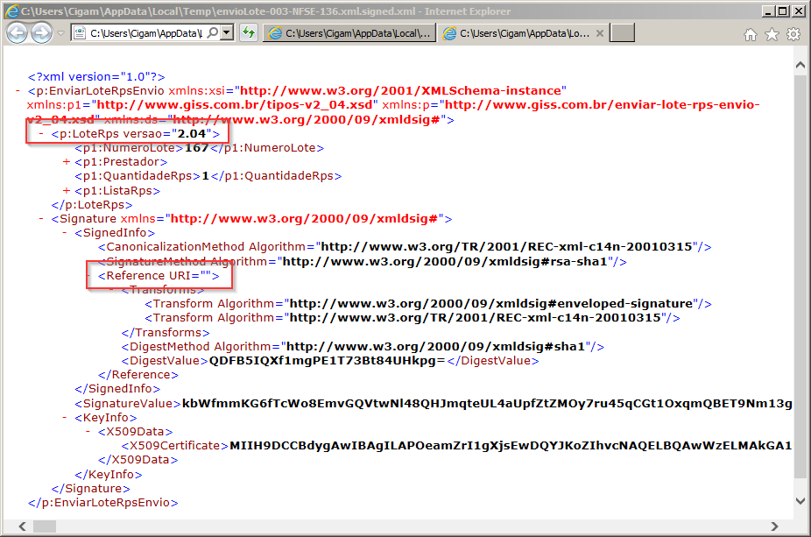Go back with the Back arrow button

tap(17, 33)
